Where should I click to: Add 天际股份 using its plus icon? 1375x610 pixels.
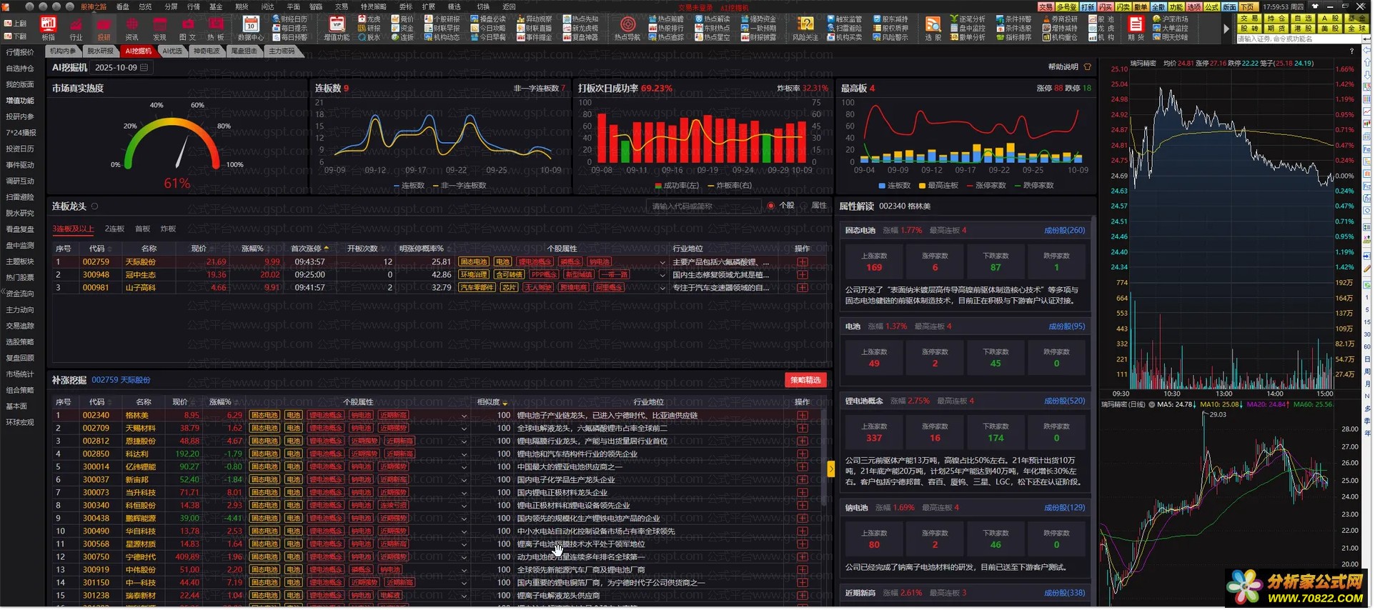803,262
